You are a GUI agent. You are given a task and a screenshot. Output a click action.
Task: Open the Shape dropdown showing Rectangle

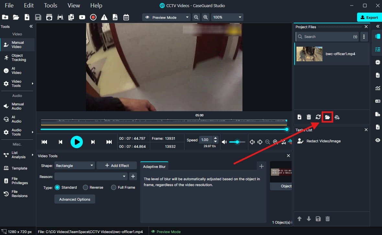(x=74, y=166)
